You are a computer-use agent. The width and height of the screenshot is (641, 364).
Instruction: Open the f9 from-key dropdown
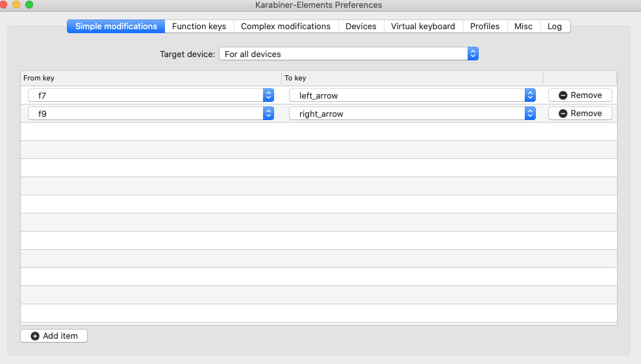151,114
